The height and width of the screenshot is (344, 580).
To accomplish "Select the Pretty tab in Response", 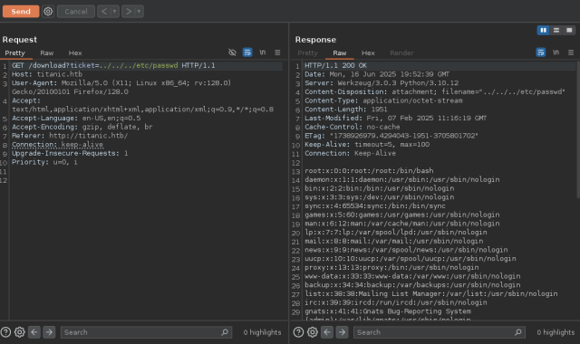I will (307, 53).
